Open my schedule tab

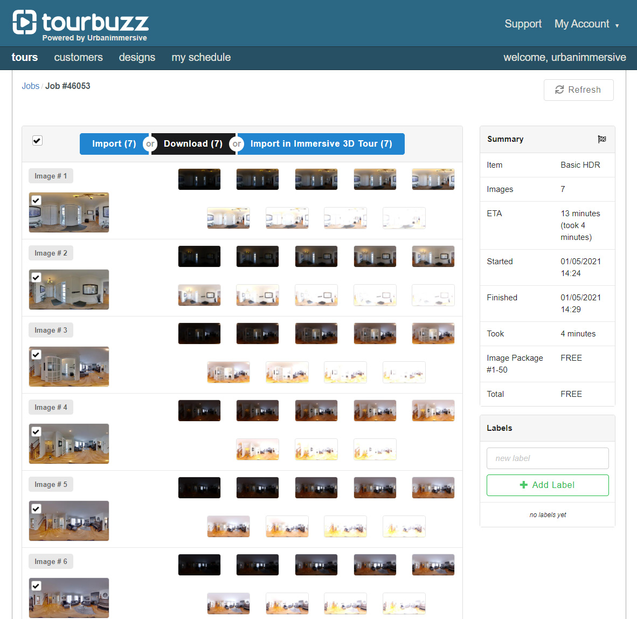tap(201, 58)
